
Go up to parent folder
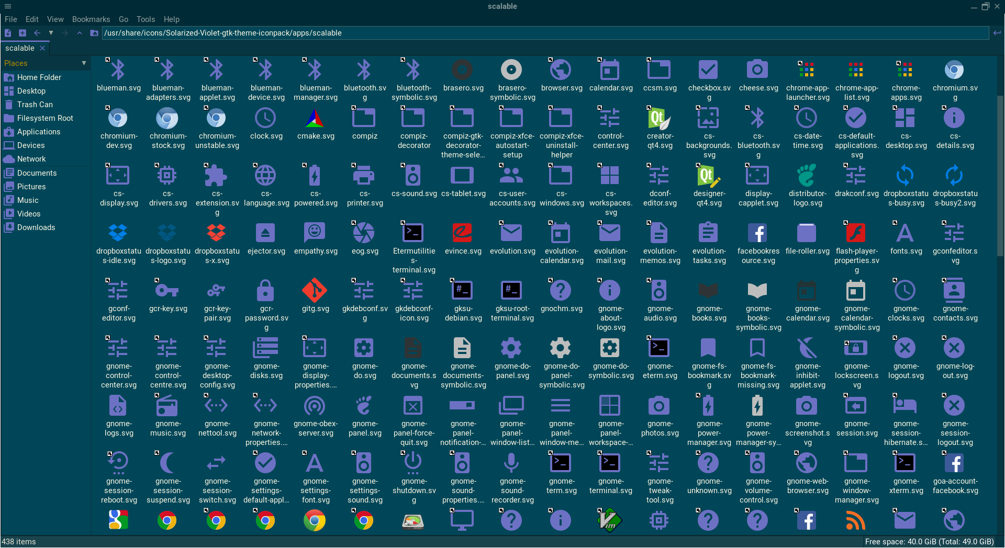(x=80, y=33)
